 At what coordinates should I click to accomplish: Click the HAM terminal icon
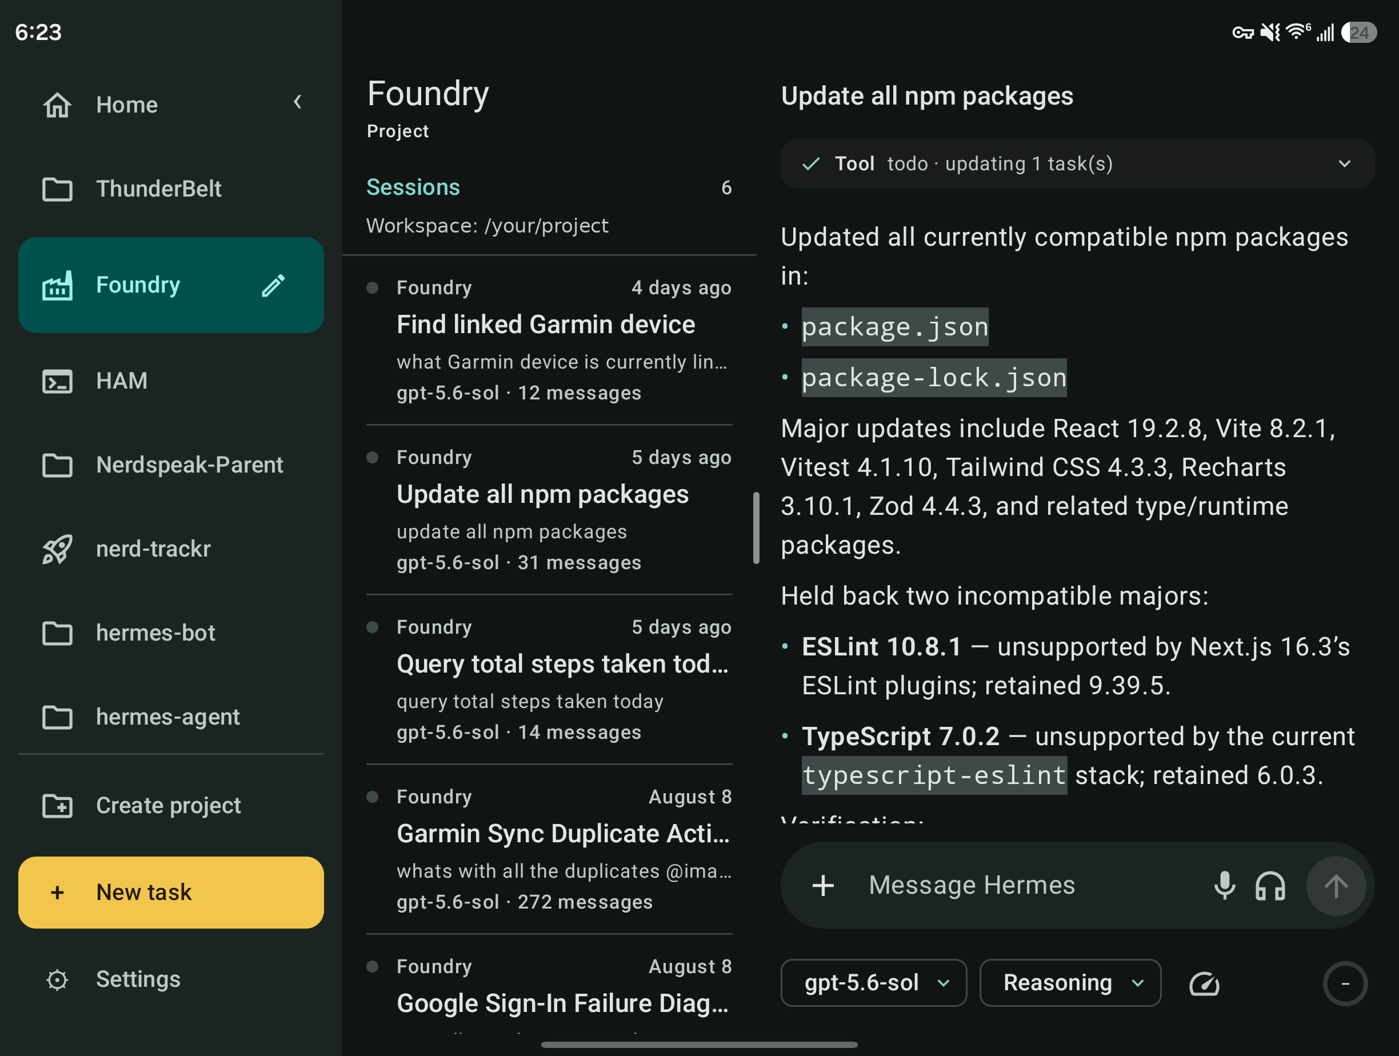[x=57, y=381]
